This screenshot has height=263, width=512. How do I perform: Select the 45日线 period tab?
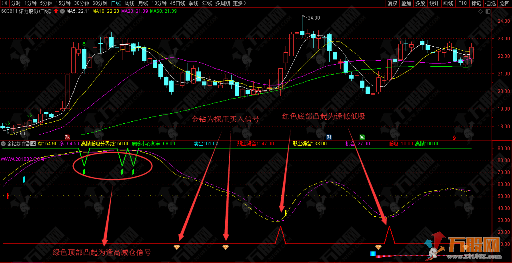(178, 3)
